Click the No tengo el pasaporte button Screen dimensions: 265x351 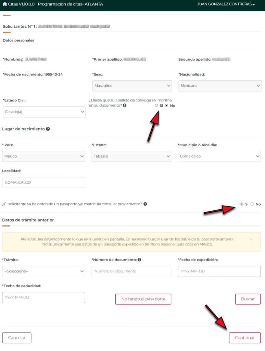pyautogui.click(x=143, y=299)
